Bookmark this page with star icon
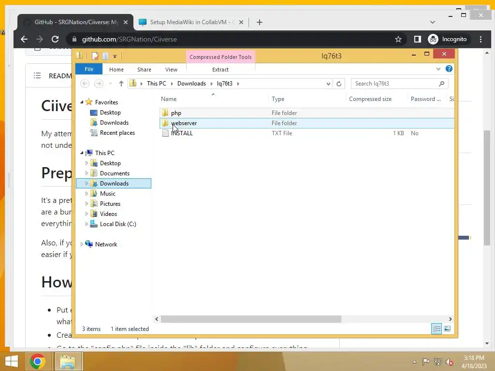This screenshot has height=371, width=495. [398, 39]
